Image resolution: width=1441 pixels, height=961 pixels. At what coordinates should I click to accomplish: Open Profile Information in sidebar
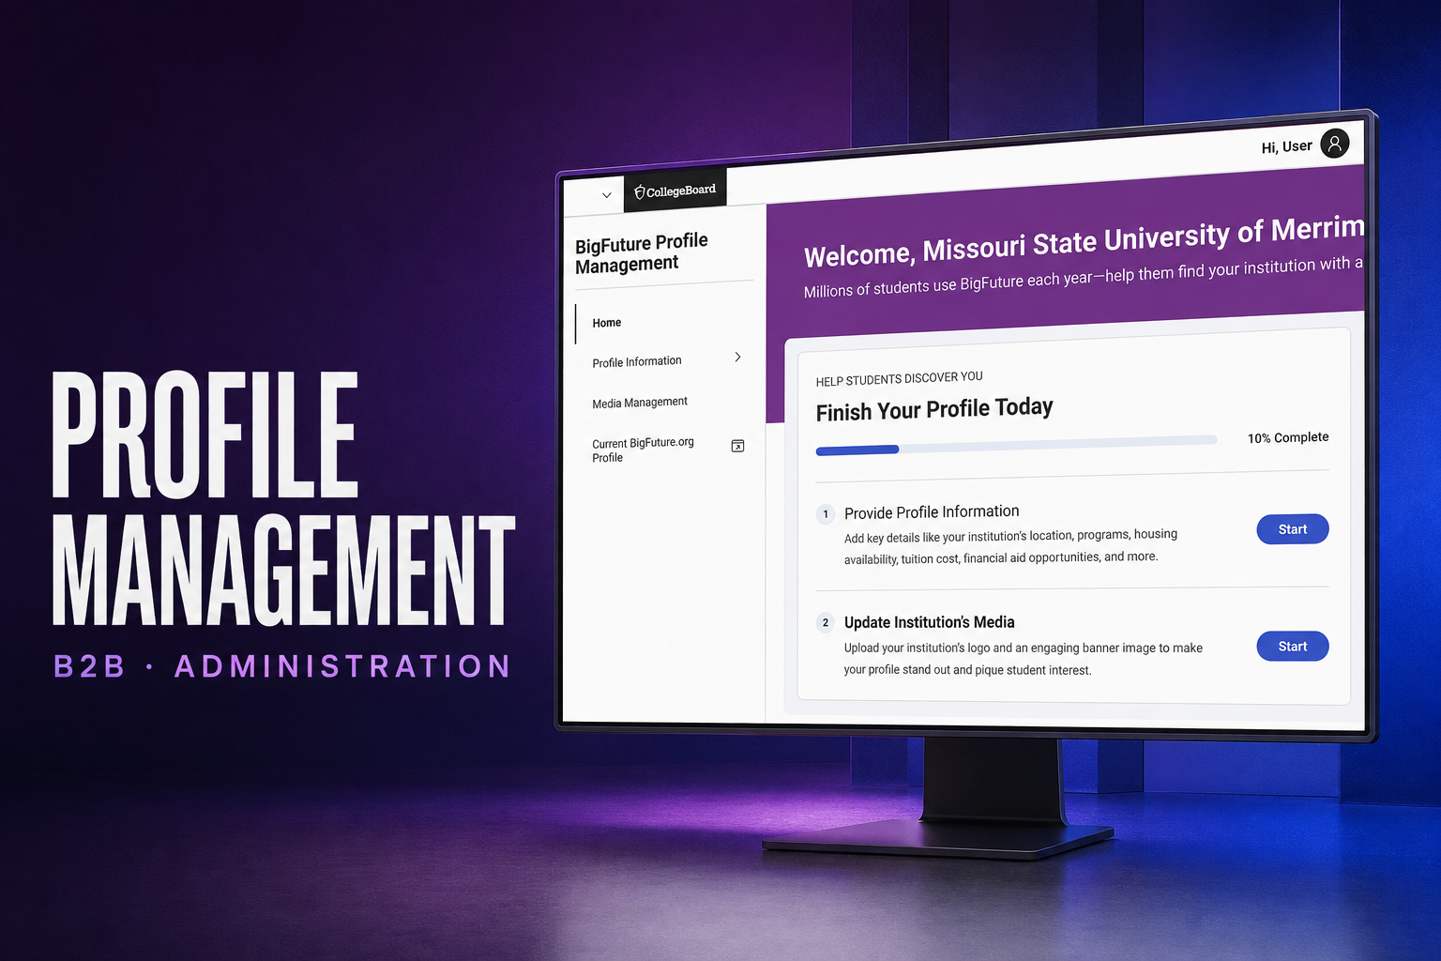637,361
